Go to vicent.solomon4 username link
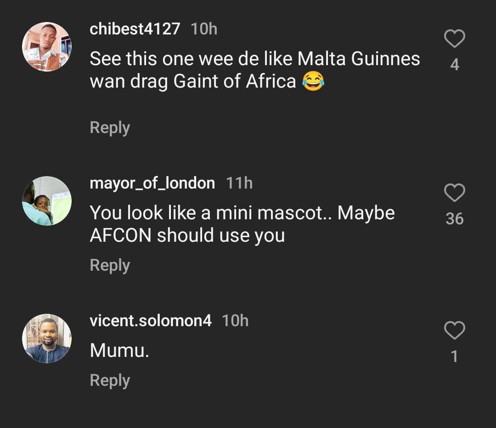 [x=151, y=321]
